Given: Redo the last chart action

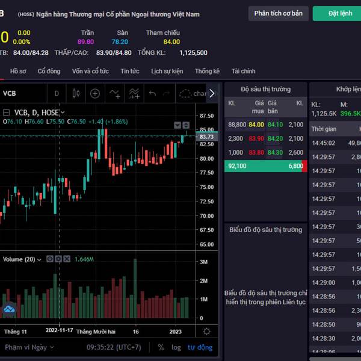Looking at the screenshot, I should click(x=166, y=93).
